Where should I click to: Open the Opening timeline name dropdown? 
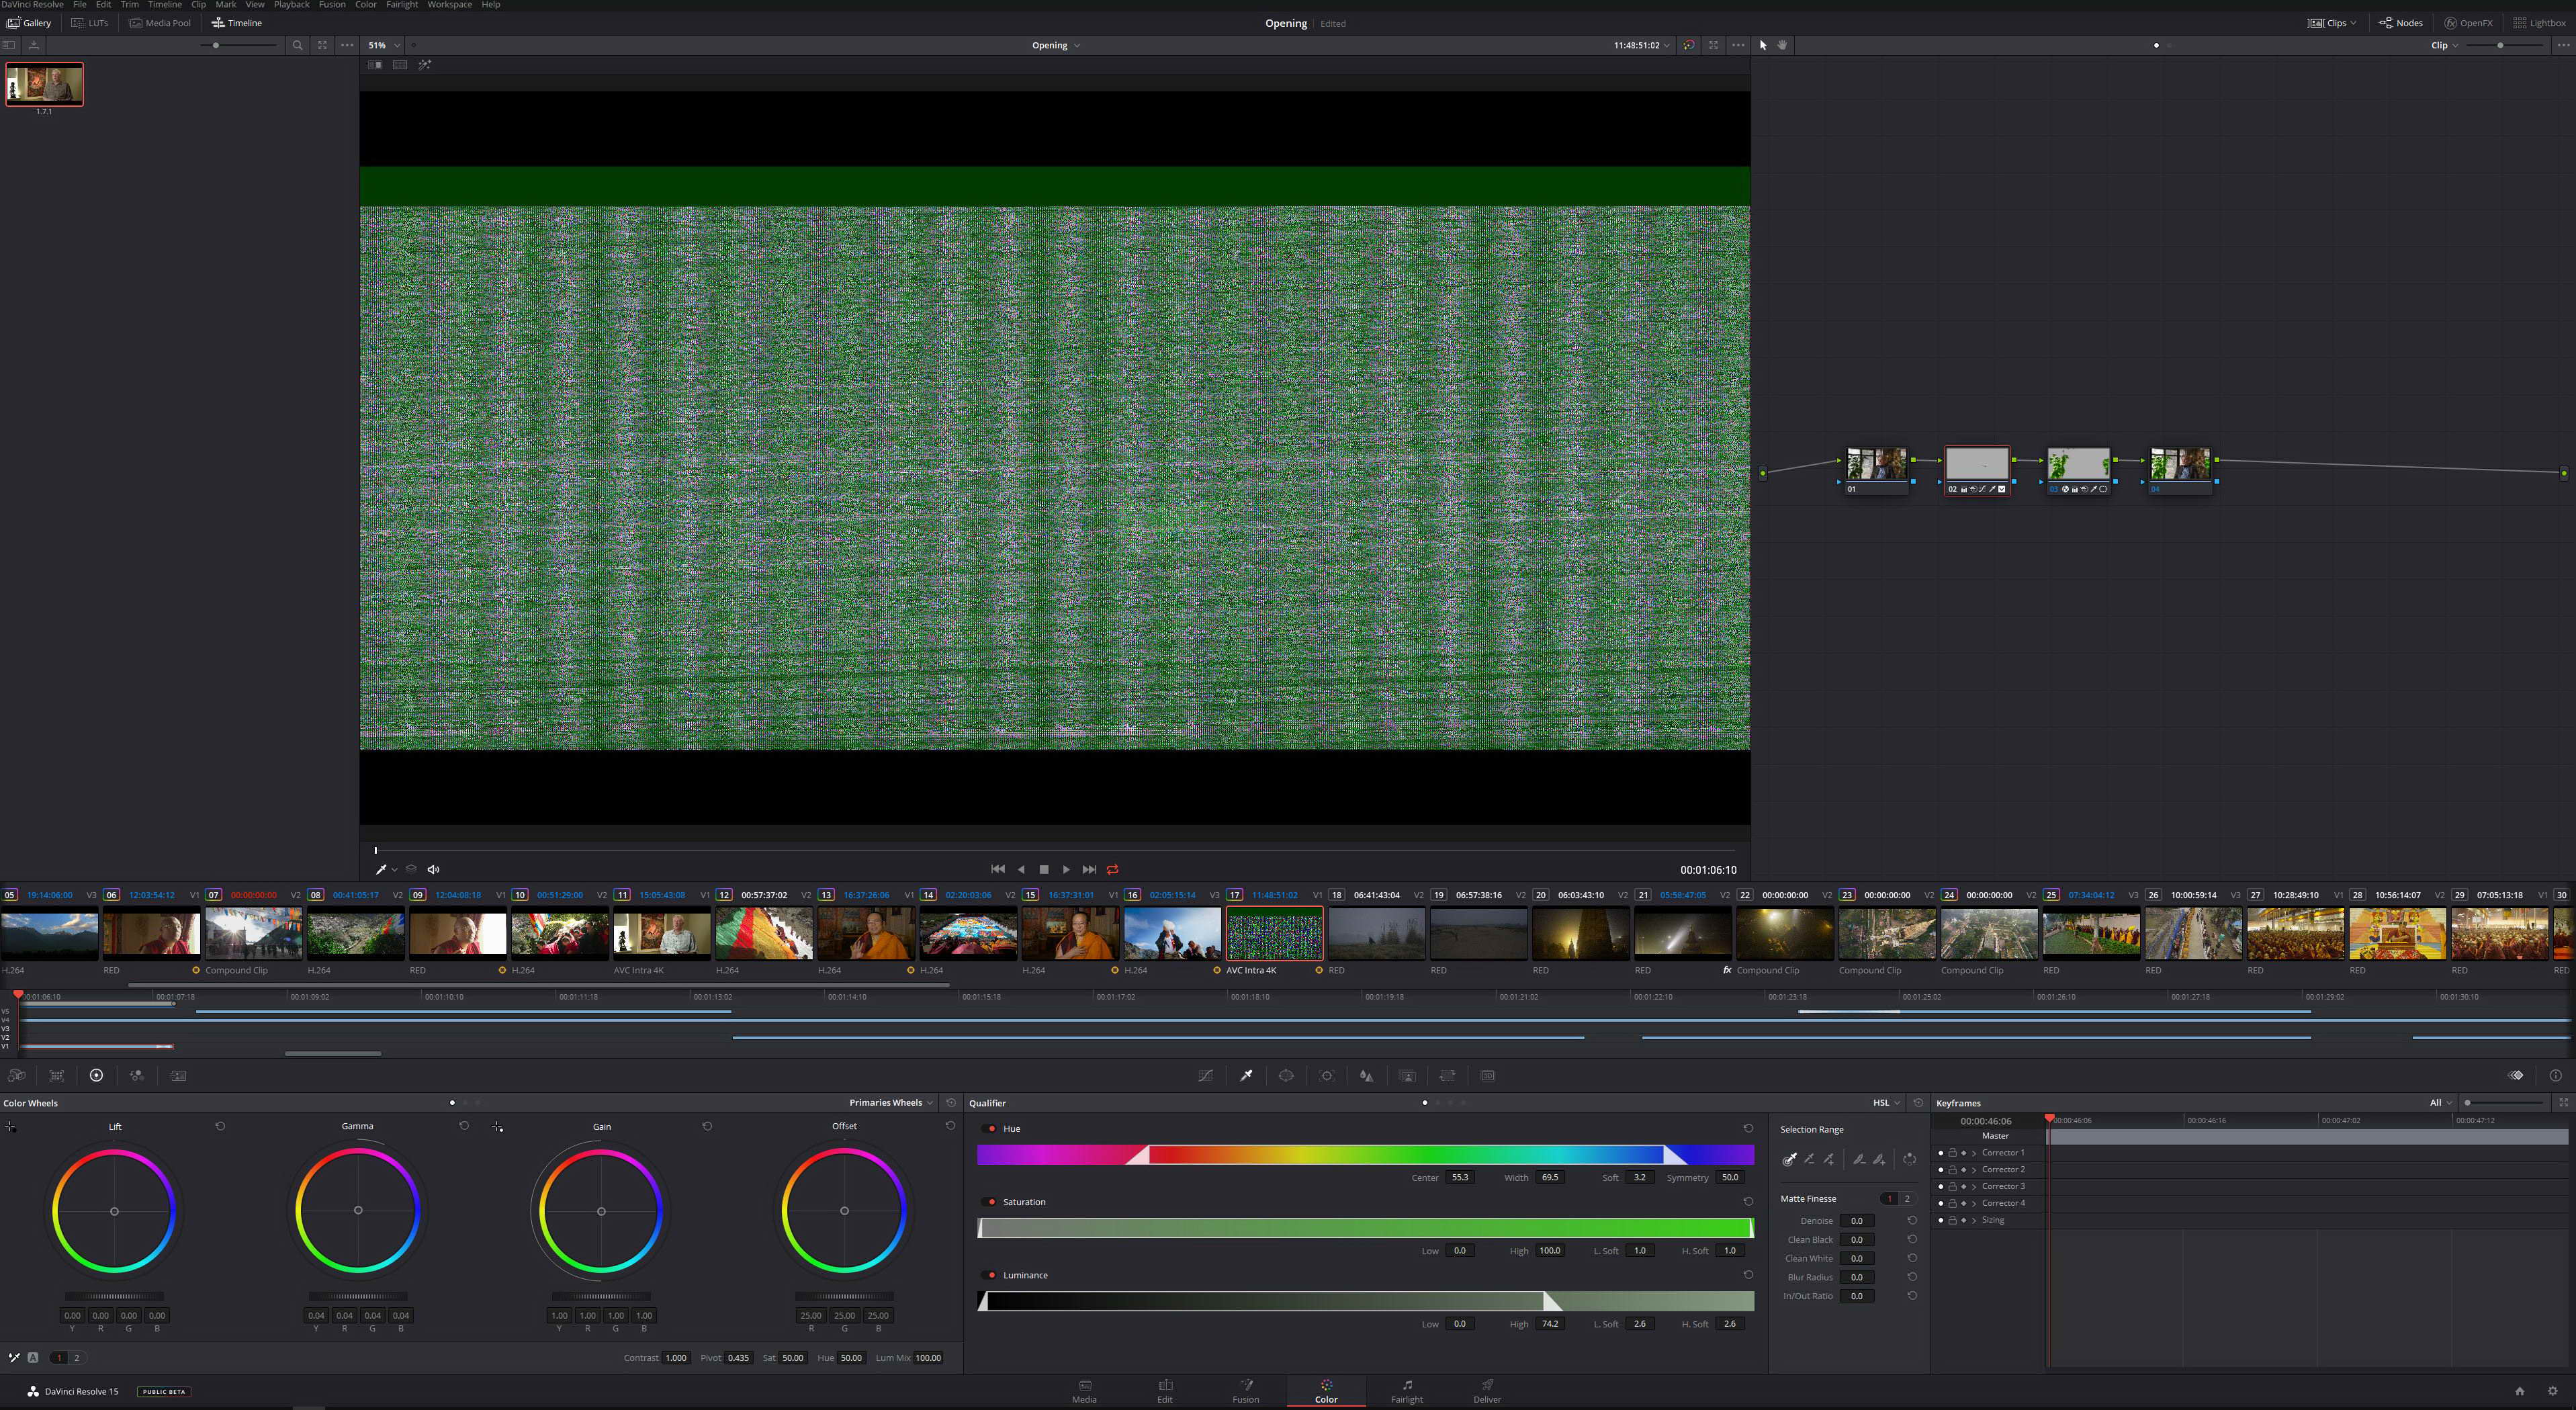click(x=1056, y=45)
